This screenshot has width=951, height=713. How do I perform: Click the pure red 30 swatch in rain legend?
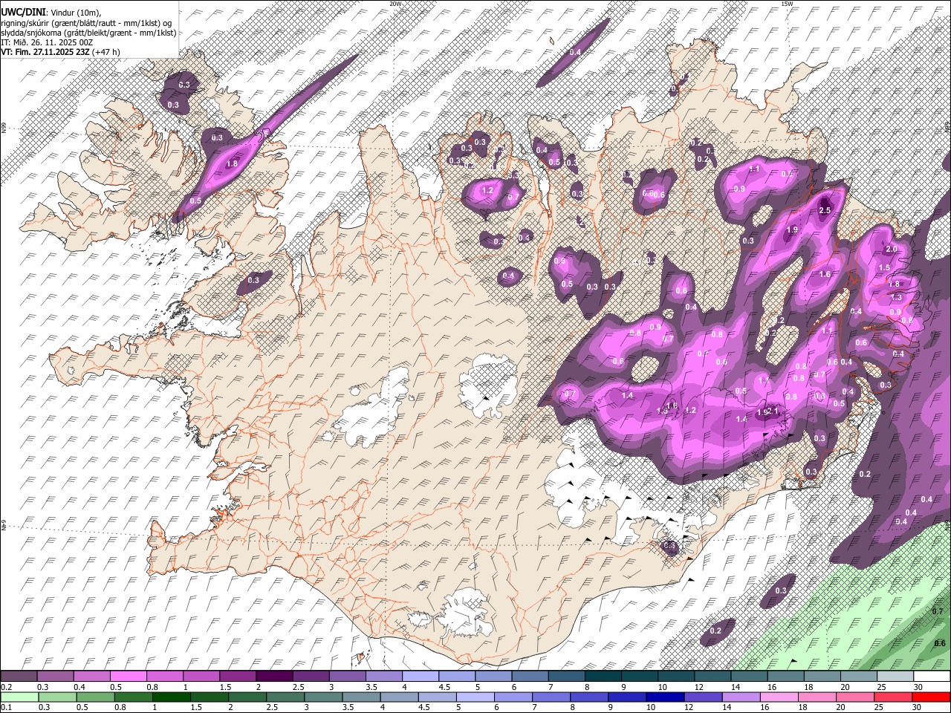tap(930, 697)
